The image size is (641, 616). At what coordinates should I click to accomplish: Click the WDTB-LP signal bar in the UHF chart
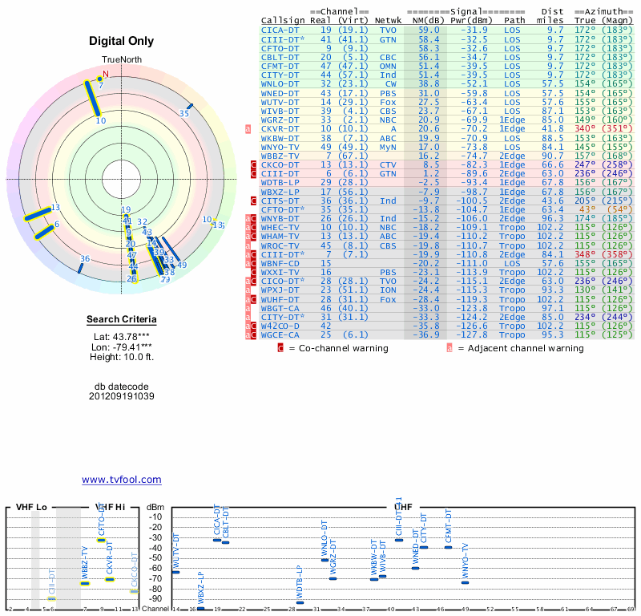(x=300, y=602)
